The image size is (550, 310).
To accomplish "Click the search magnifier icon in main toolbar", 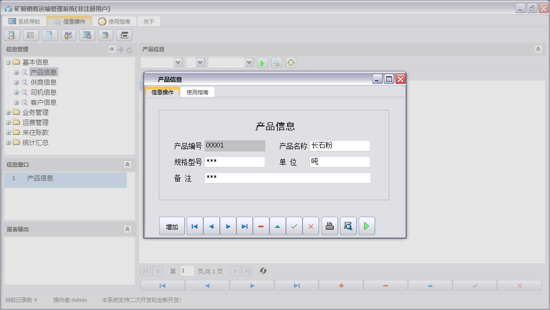I will click(x=12, y=35).
